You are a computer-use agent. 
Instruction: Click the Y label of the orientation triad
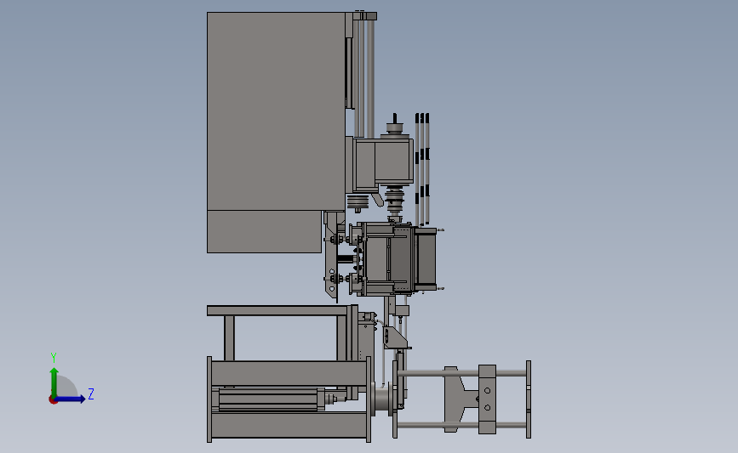(x=54, y=358)
